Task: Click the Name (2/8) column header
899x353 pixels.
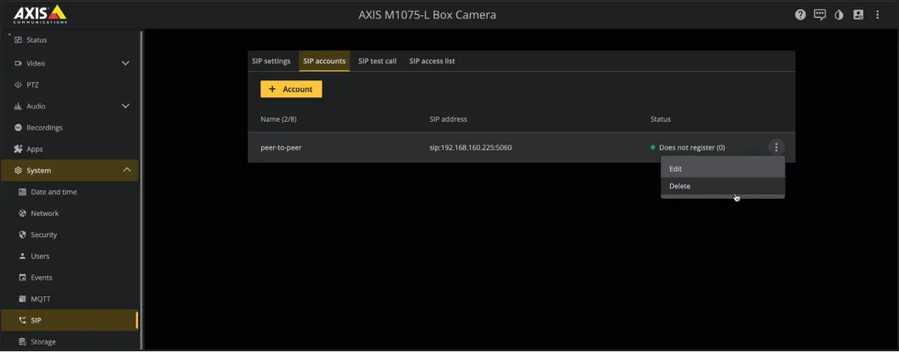Action: click(278, 119)
